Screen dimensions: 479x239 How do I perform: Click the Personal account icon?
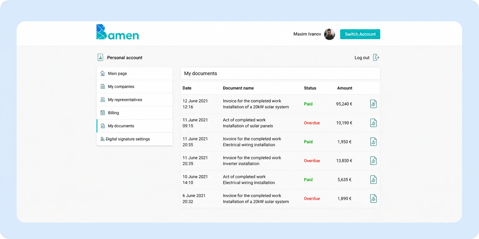(x=100, y=58)
